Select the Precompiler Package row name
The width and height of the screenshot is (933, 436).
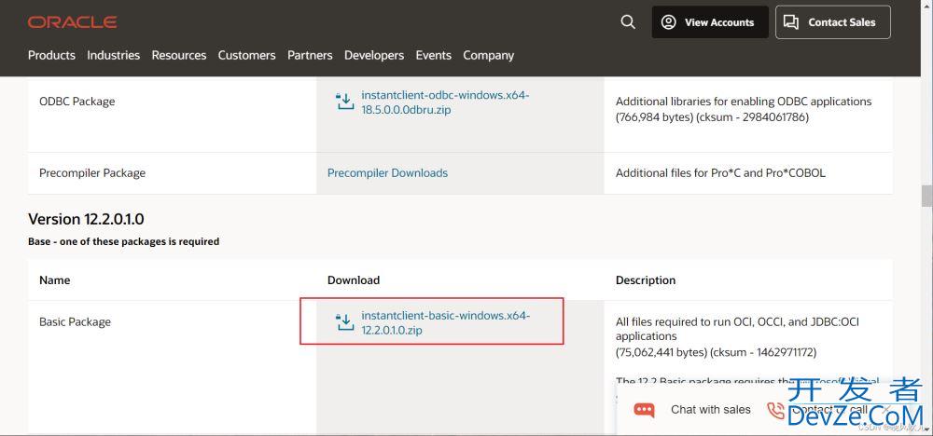click(x=92, y=173)
